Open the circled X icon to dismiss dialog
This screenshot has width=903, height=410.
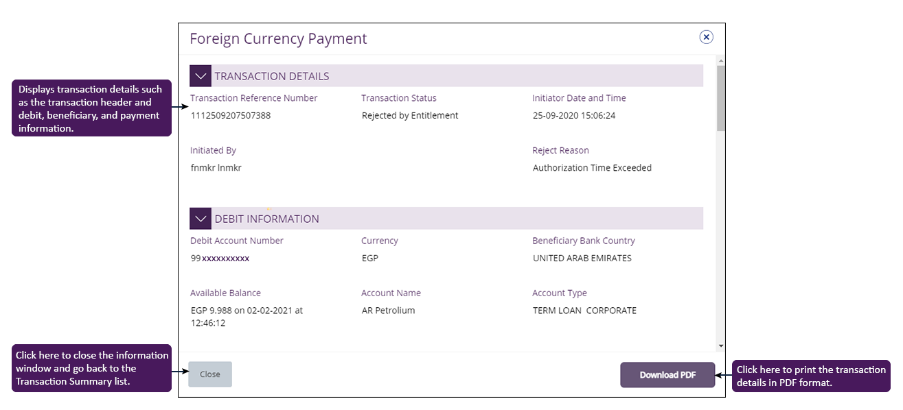[706, 36]
